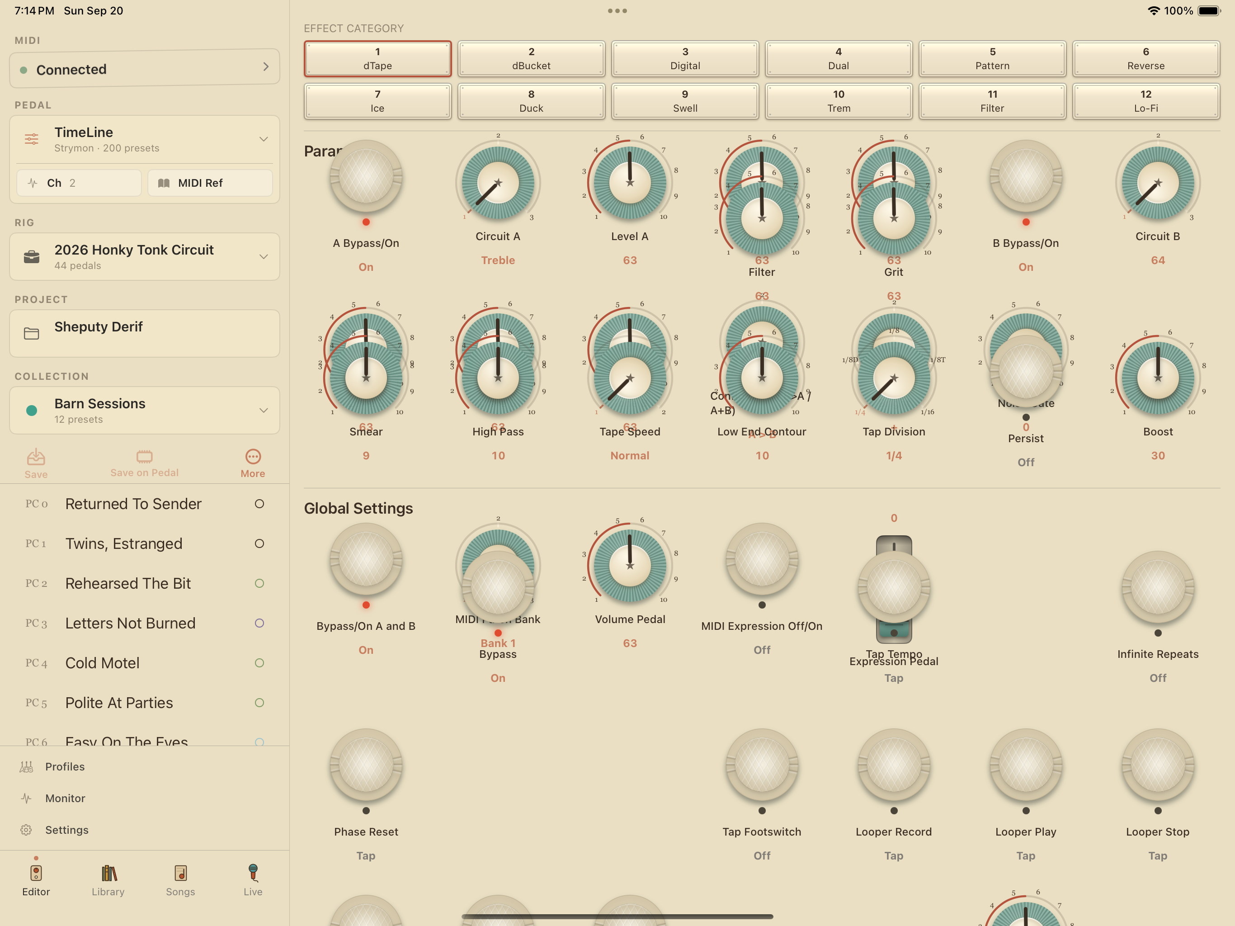The height and width of the screenshot is (926, 1235).
Task: Select effect category 2 dBucket
Action: click(x=532, y=59)
